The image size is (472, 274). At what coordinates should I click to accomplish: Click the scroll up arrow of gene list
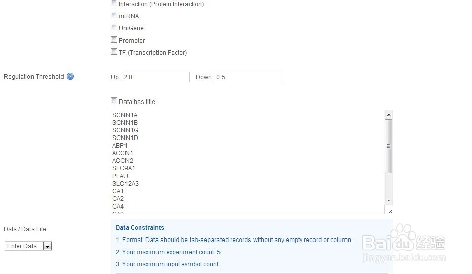(389, 115)
